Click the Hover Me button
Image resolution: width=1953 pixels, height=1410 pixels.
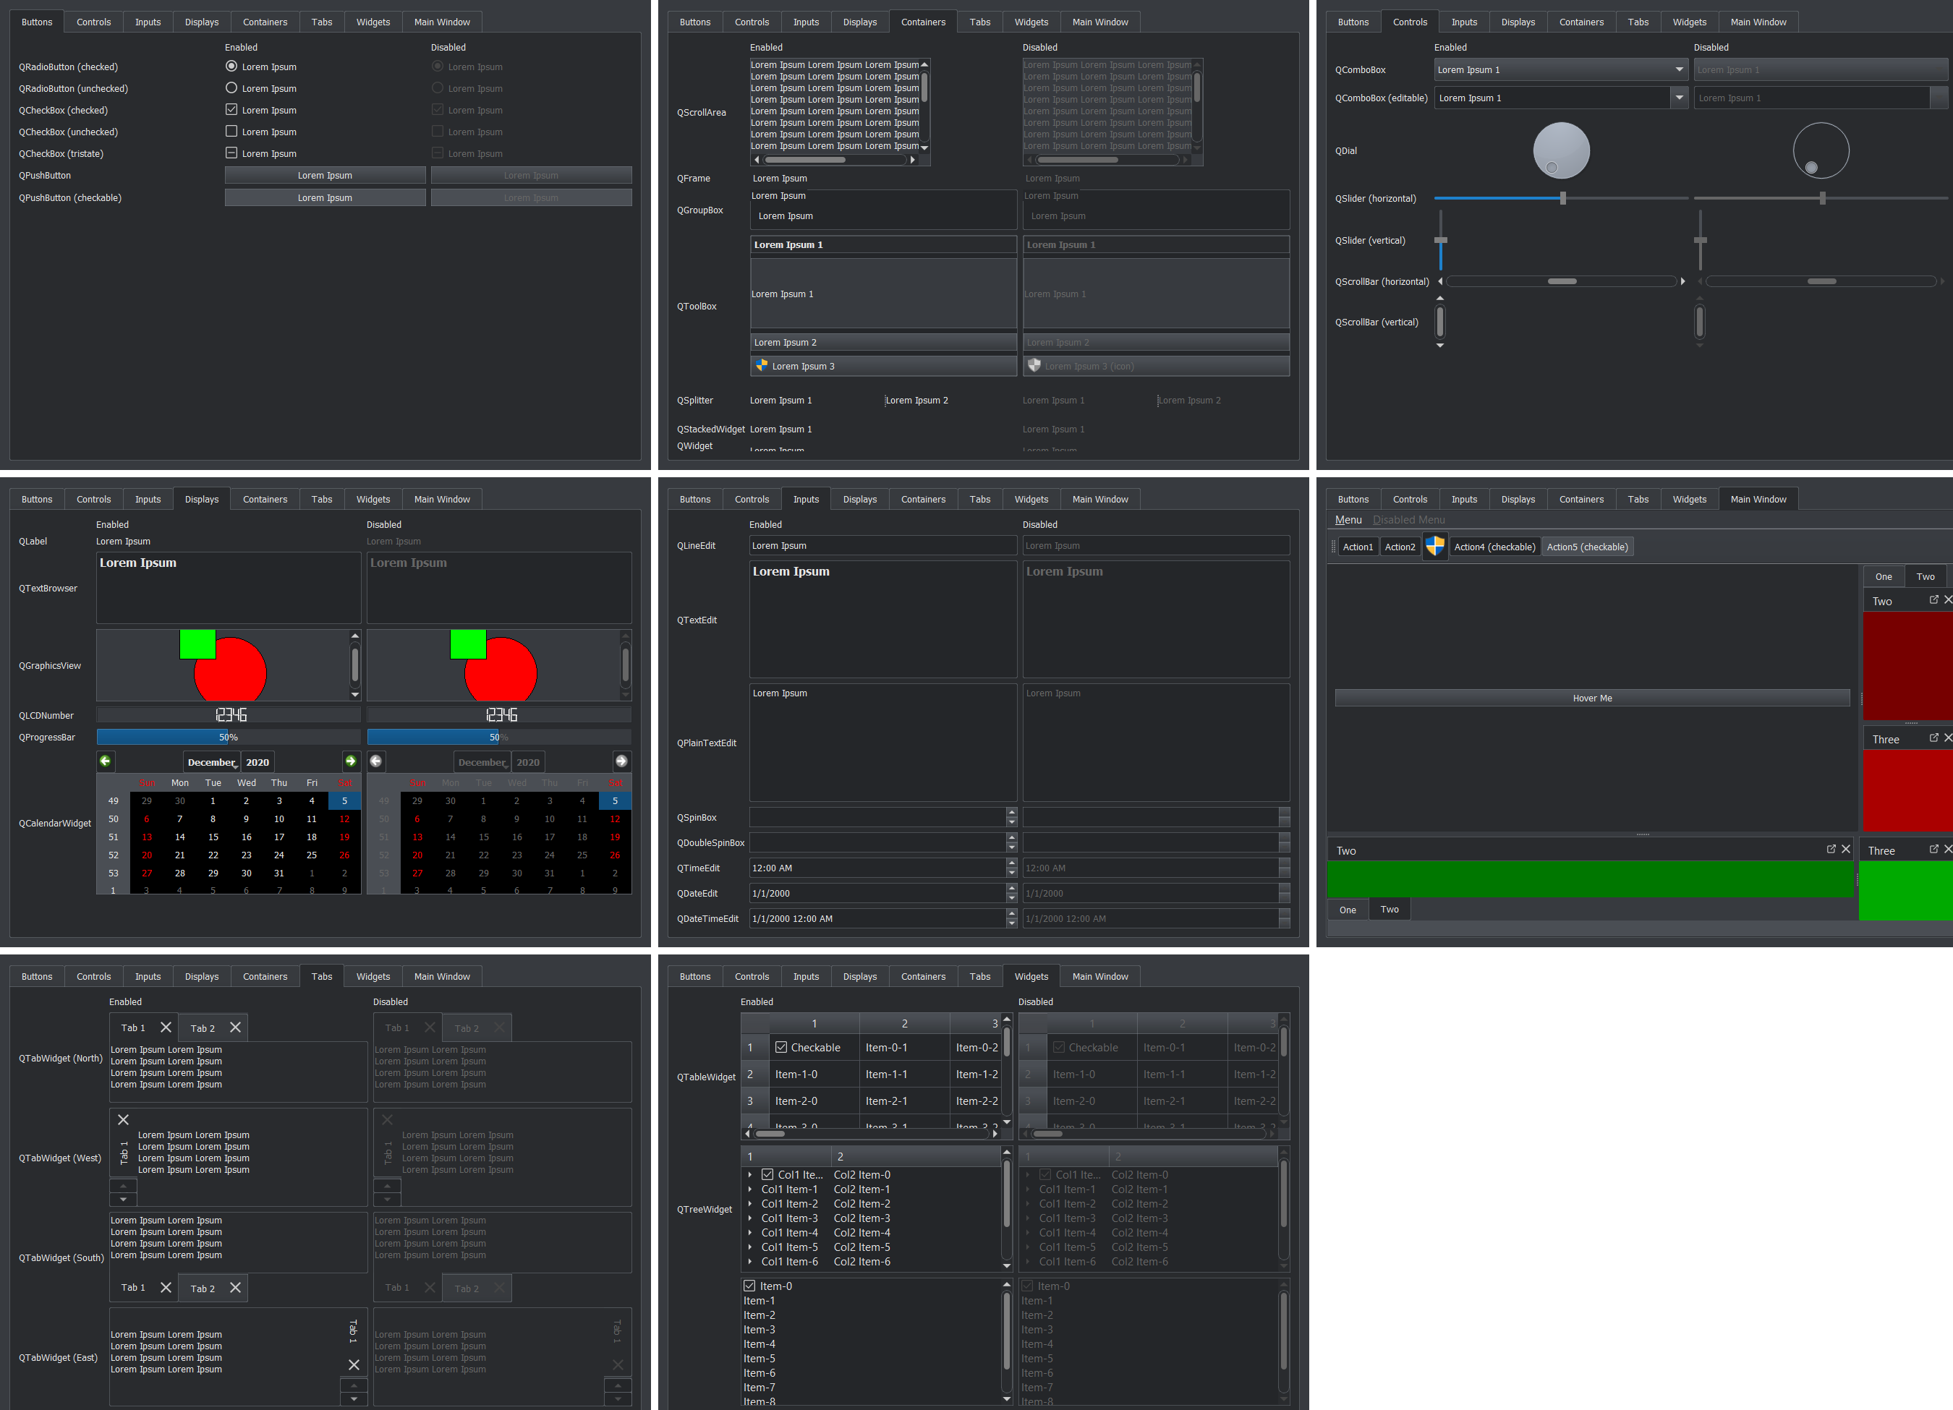pyautogui.click(x=1591, y=698)
